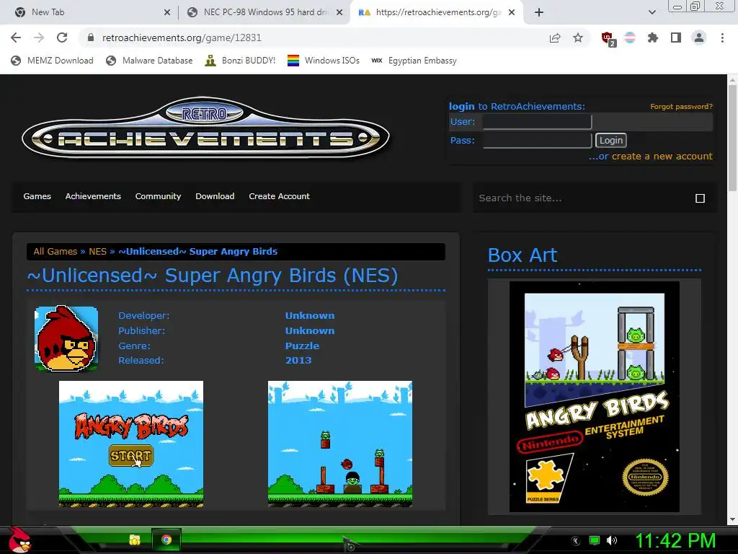Screen dimensions: 738x554
Task: Close the retroachievements.org tab
Action: coord(512,12)
